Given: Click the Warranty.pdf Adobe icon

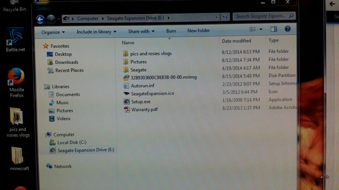Looking at the screenshot, I should click(127, 110).
